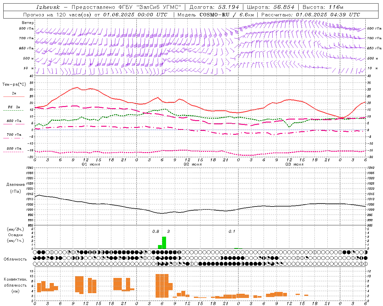Select the Конвективн. convective cloudiness label
Viewport: 383px width, 306px height.
point(15,279)
